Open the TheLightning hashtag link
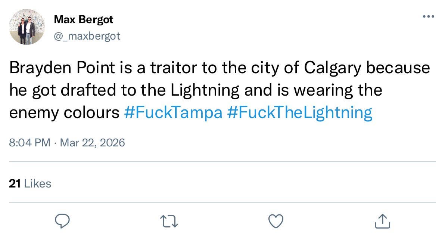The height and width of the screenshot is (248, 445). click(x=299, y=112)
